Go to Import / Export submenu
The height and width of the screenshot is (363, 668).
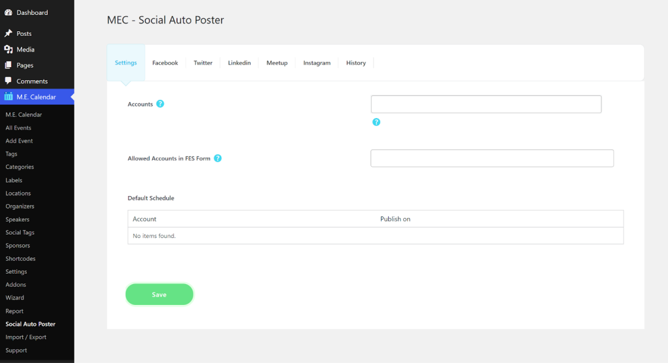coord(26,337)
